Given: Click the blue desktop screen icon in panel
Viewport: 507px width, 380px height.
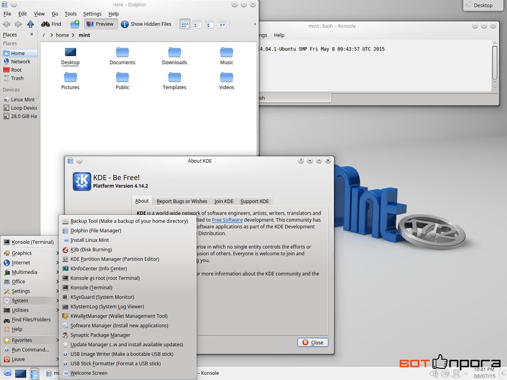Looking at the screenshot, I should click(20, 373).
